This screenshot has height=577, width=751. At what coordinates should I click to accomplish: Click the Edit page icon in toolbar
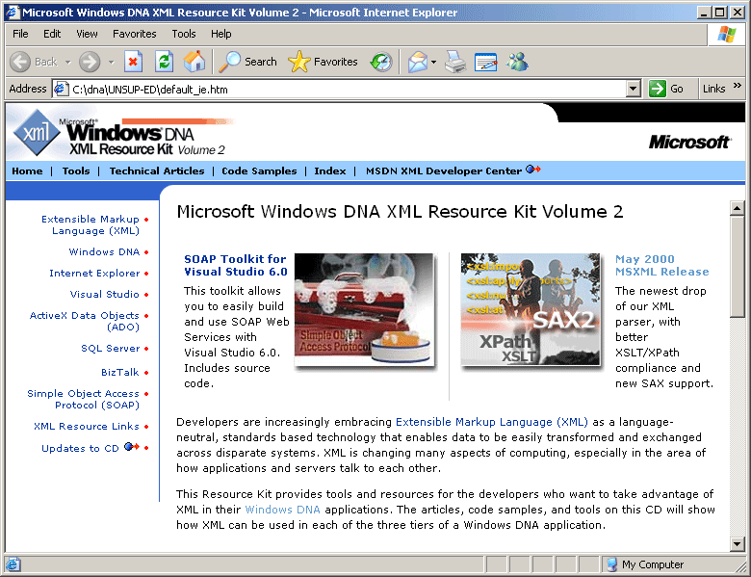click(485, 63)
